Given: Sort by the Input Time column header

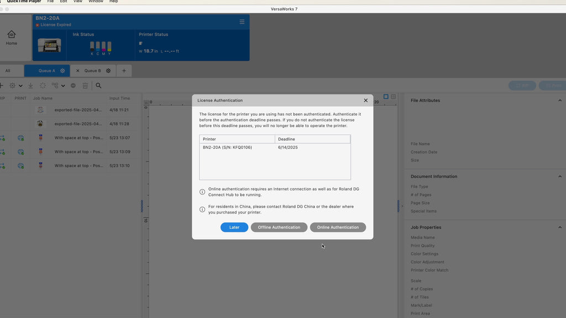Looking at the screenshot, I should [119, 98].
